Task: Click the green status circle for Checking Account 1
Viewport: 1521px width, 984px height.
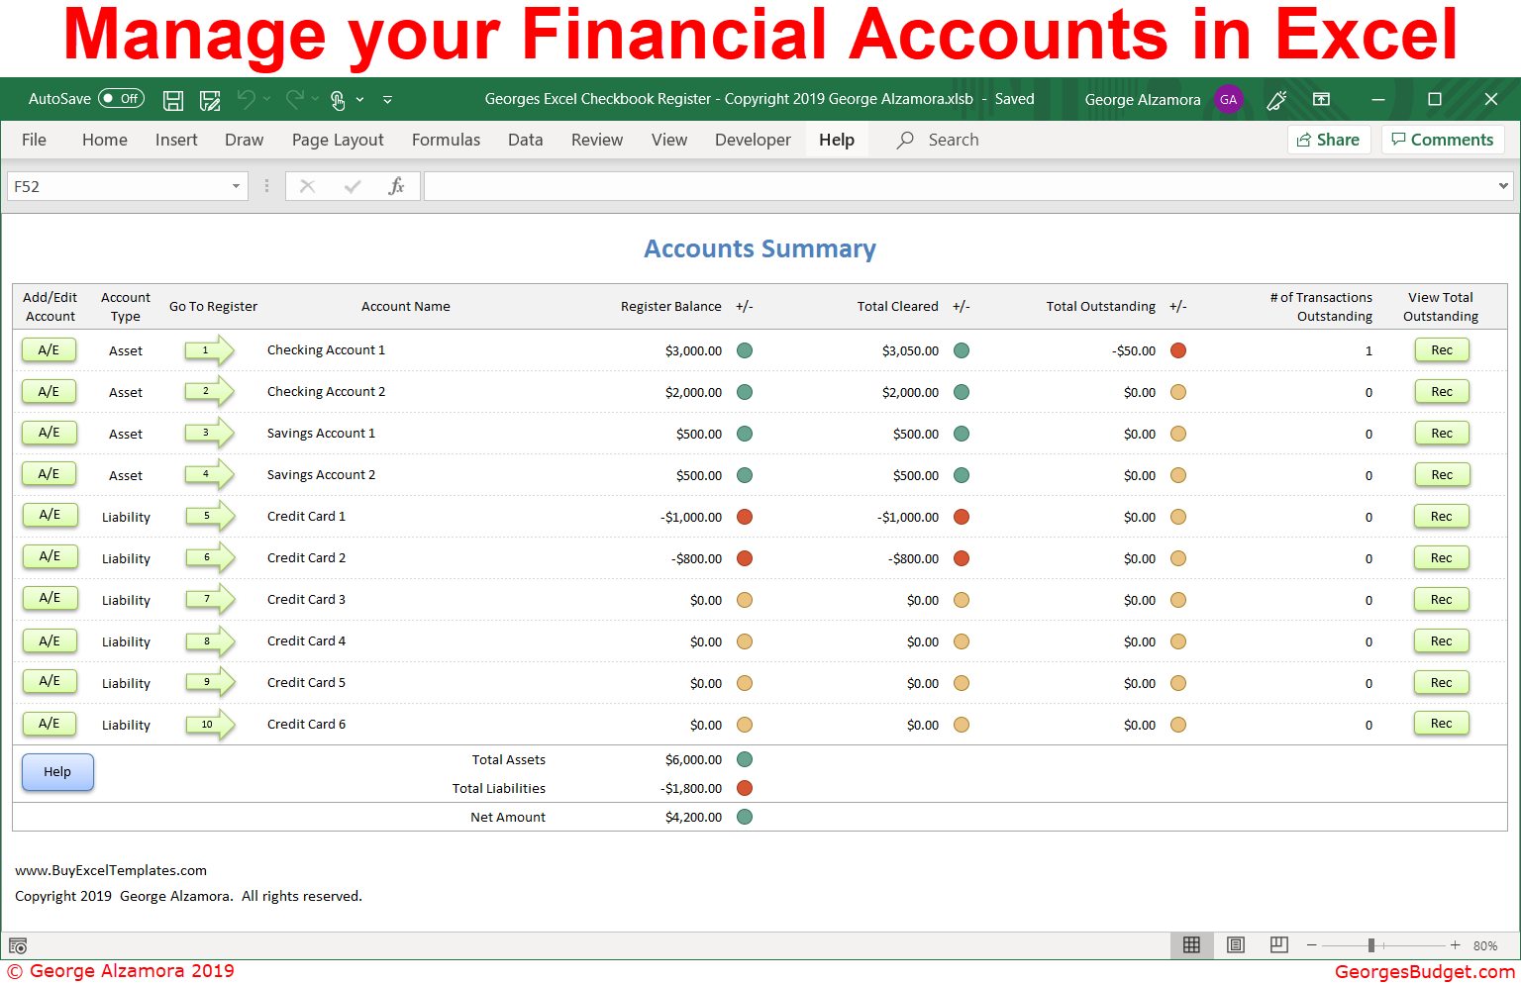Action: pyautogui.click(x=744, y=349)
